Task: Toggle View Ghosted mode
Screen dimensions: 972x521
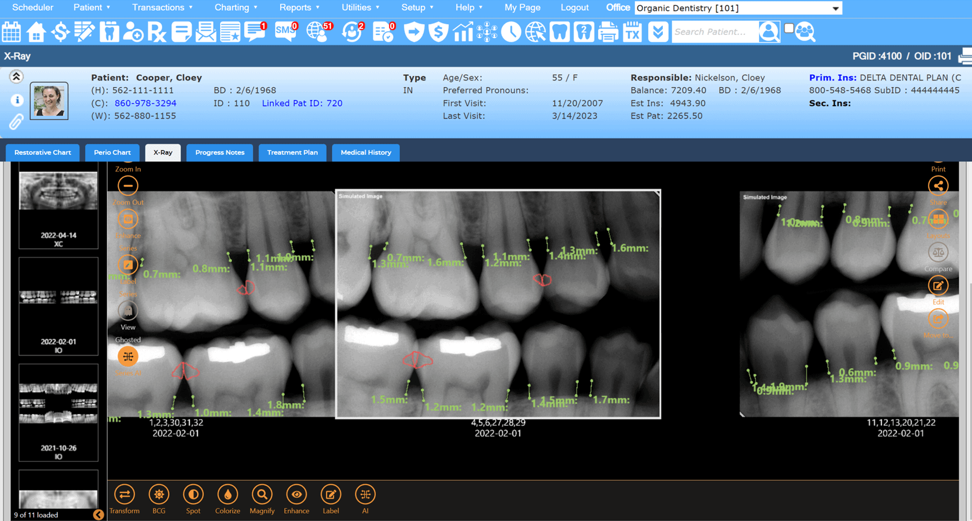Action: [x=128, y=311]
